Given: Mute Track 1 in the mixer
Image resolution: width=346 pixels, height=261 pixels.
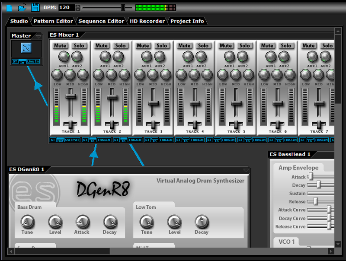Looking at the screenshot, I should (60, 45).
